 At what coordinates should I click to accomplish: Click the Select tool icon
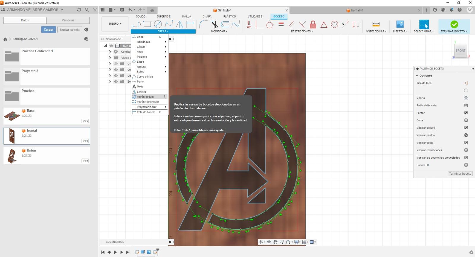424,24
